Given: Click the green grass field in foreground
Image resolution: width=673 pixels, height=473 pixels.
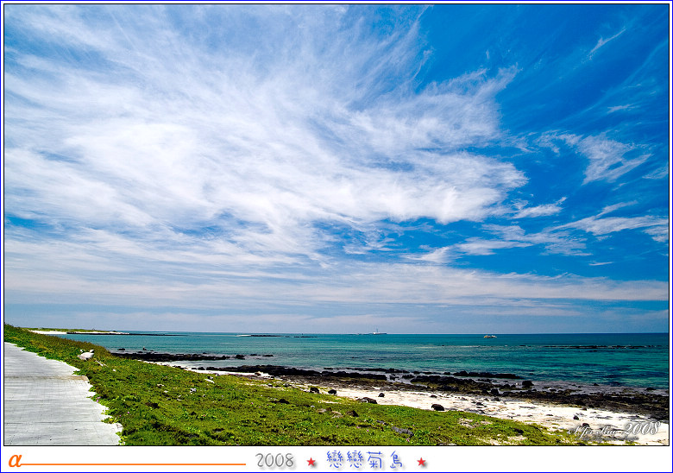Looking at the screenshot, I should coord(242,414).
